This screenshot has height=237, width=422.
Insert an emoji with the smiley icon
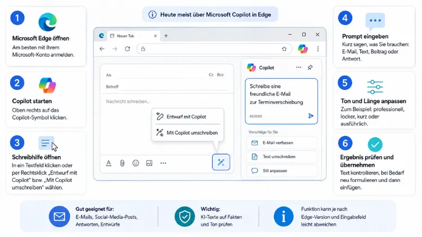coord(136,163)
